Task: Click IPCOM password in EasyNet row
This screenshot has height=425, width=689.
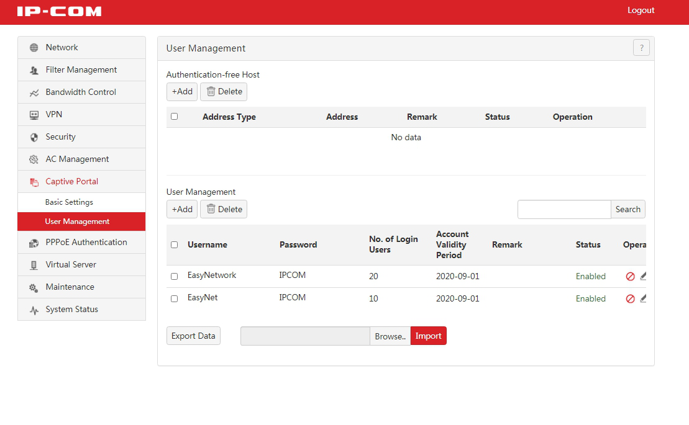Action: (292, 297)
